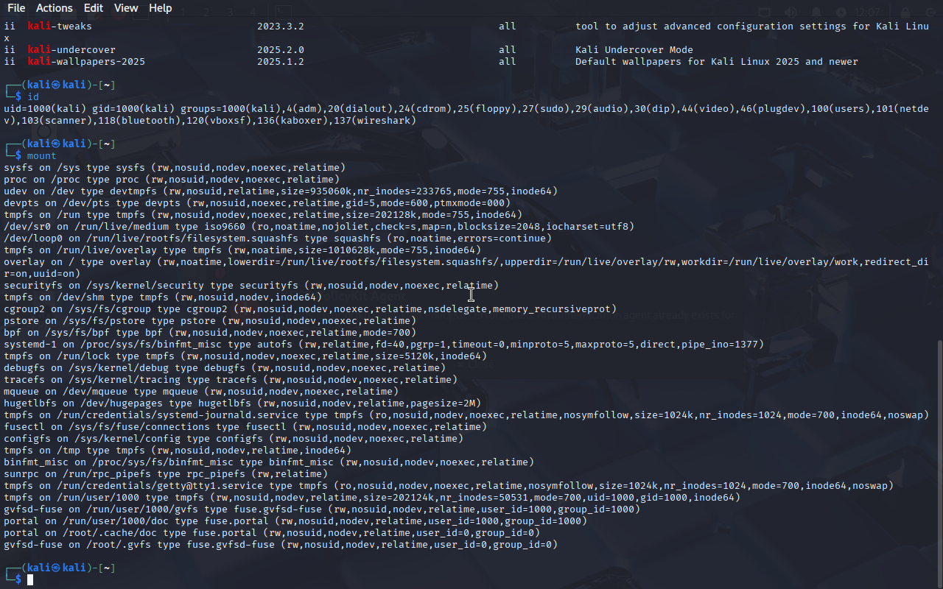
Task: Open the Edit menu
Action: pyautogui.click(x=94, y=8)
